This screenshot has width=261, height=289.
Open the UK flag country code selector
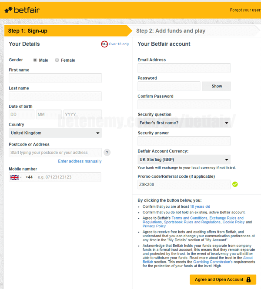coord(16,177)
